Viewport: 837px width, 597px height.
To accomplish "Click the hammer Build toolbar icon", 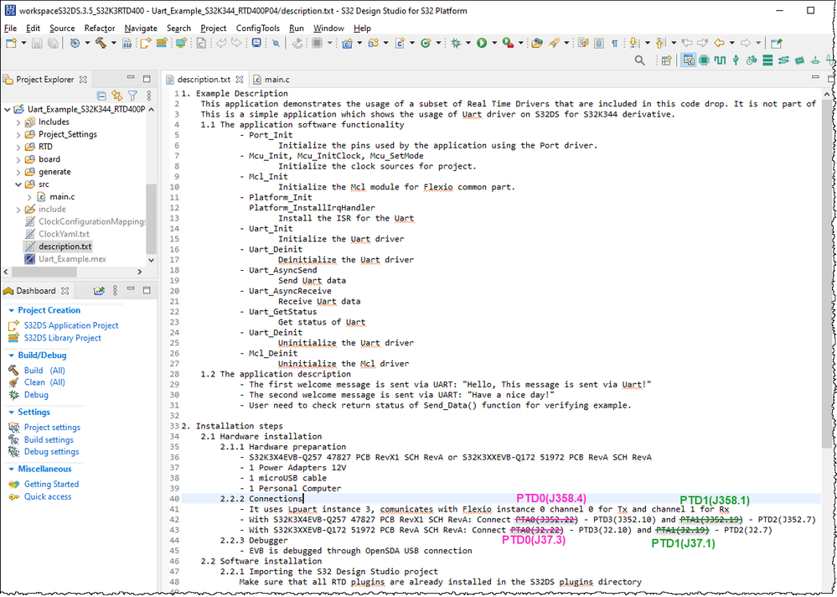I will point(101,44).
